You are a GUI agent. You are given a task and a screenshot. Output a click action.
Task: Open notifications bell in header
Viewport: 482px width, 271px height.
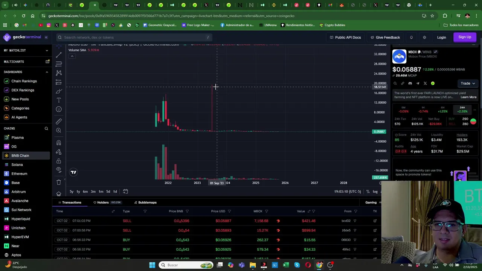pos(411,37)
